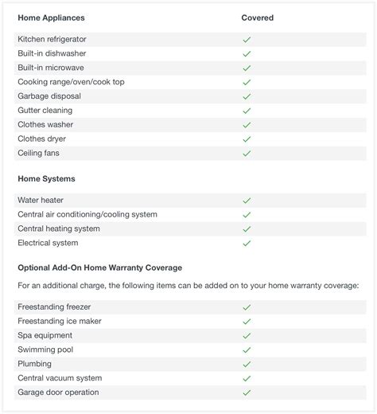Click the checkmark beside Ceiling fans
This screenshot has height=414, width=377.
tap(247, 154)
